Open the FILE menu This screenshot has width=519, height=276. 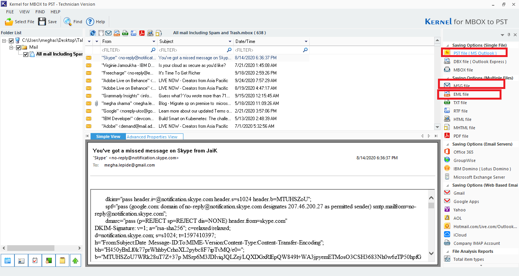(10, 12)
